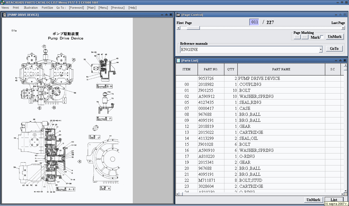Open the FontSize menu
The image size is (349, 206).
pyautogui.click(x=47, y=8)
